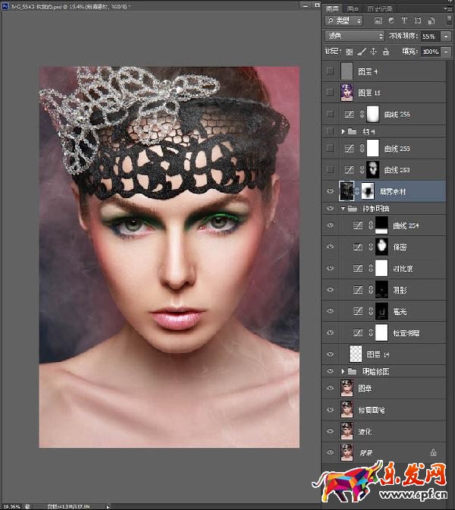Open the blend mode dropdown
This screenshot has width=455, height=510.
tap(354, 36)
